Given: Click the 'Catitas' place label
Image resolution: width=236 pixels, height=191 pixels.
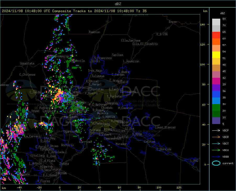Looking at the screenshot, I should [149, 142].
